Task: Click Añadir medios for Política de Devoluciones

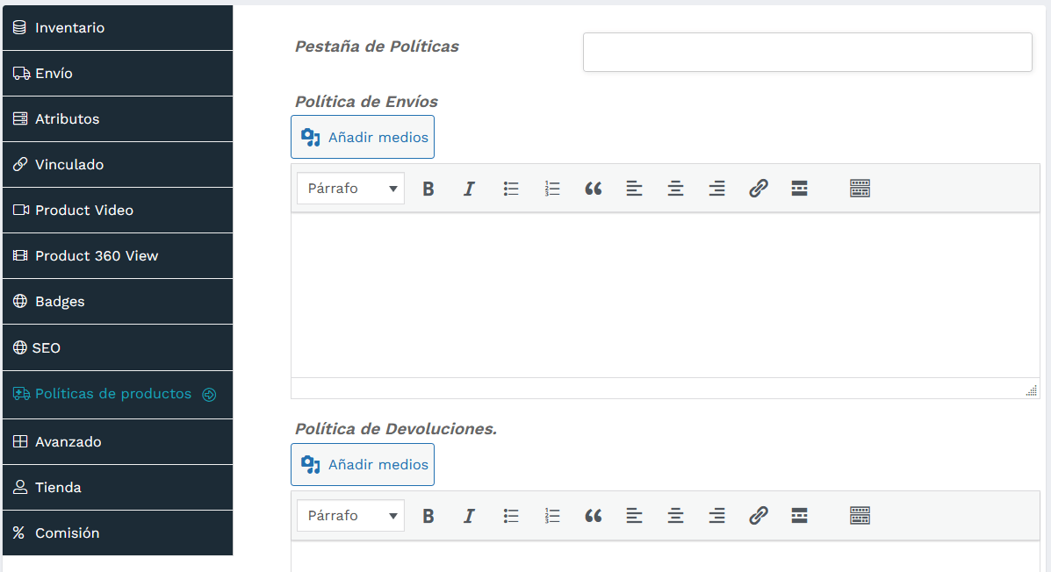Action: pos(362,464)
